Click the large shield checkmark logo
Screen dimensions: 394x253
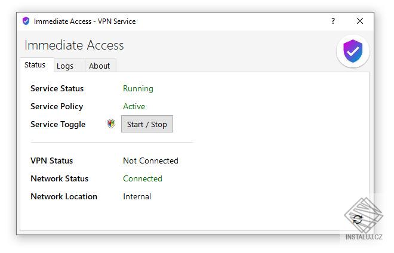[353, 51]
